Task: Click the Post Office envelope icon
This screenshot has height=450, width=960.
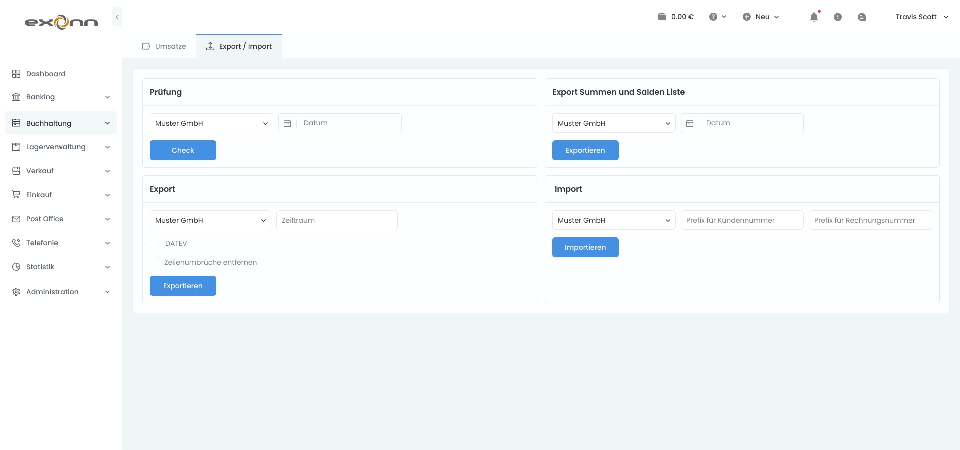Action: tap(16, 219)
